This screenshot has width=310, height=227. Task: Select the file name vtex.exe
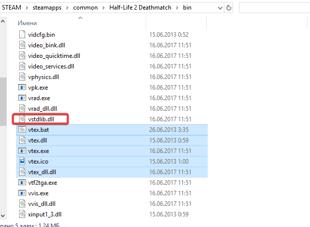(38, 151)
